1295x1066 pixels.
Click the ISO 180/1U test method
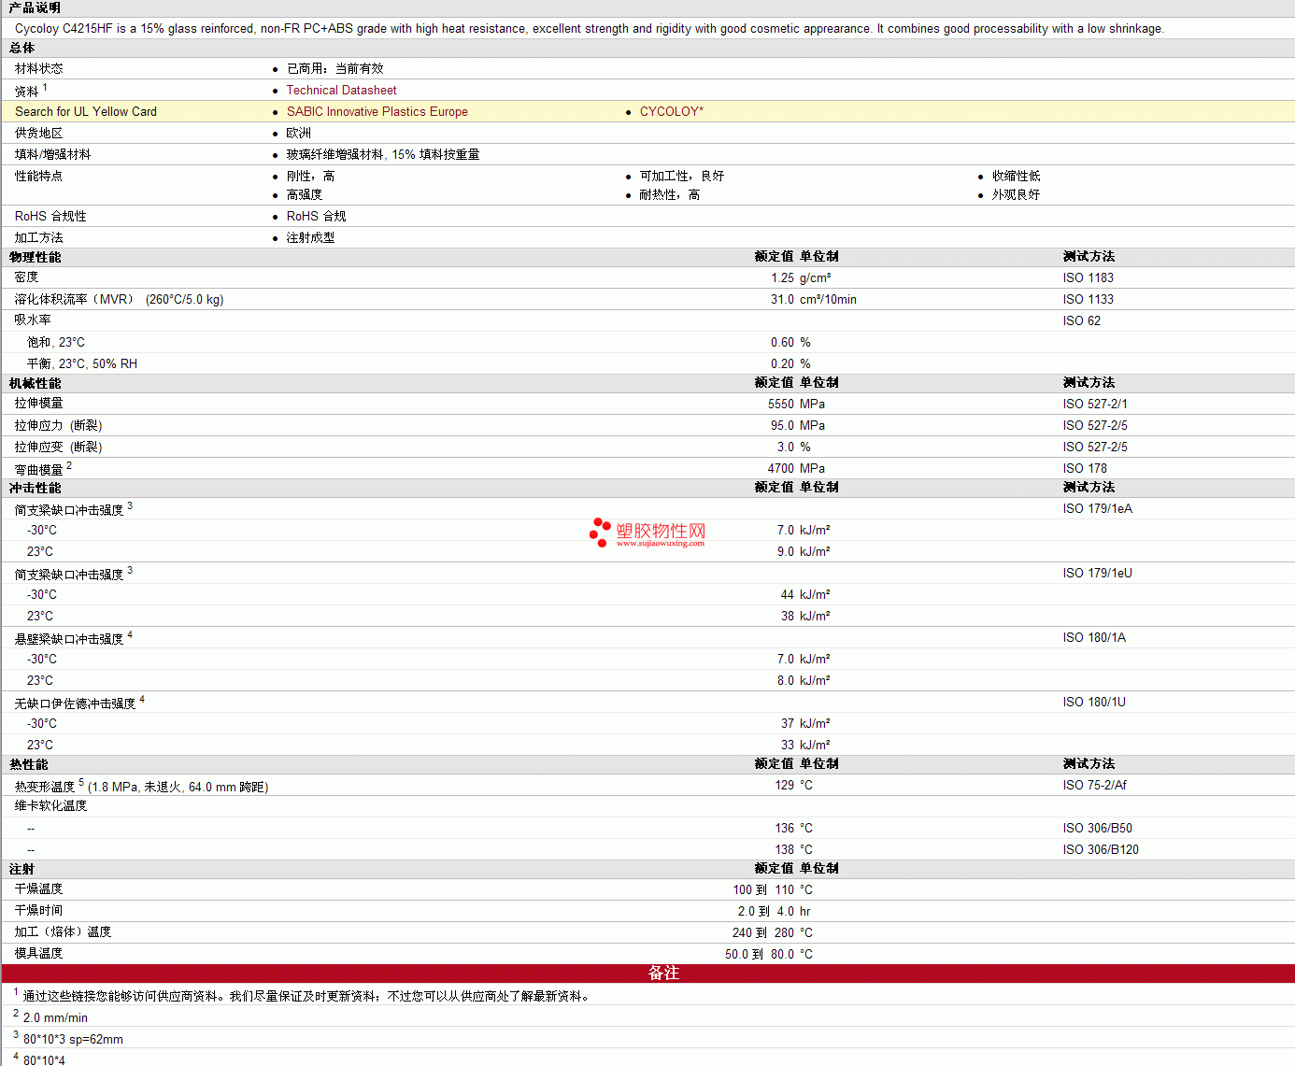(1094, 702)
